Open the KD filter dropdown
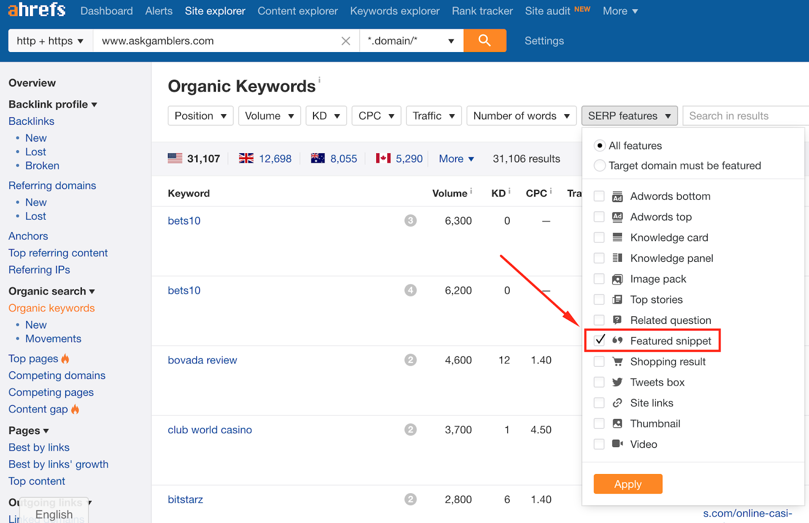The image size is (809, 523). (x=326, y=116)
